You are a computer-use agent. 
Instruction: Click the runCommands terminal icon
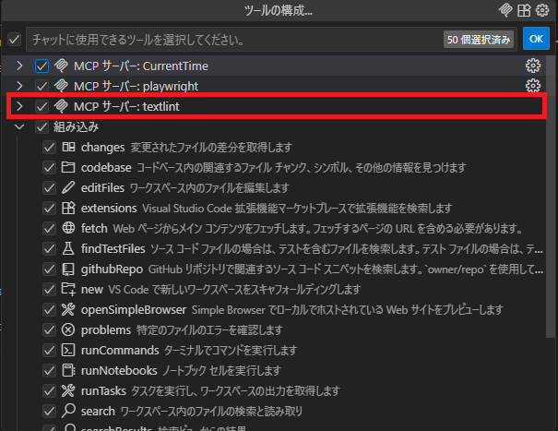[x=68, y=350]
